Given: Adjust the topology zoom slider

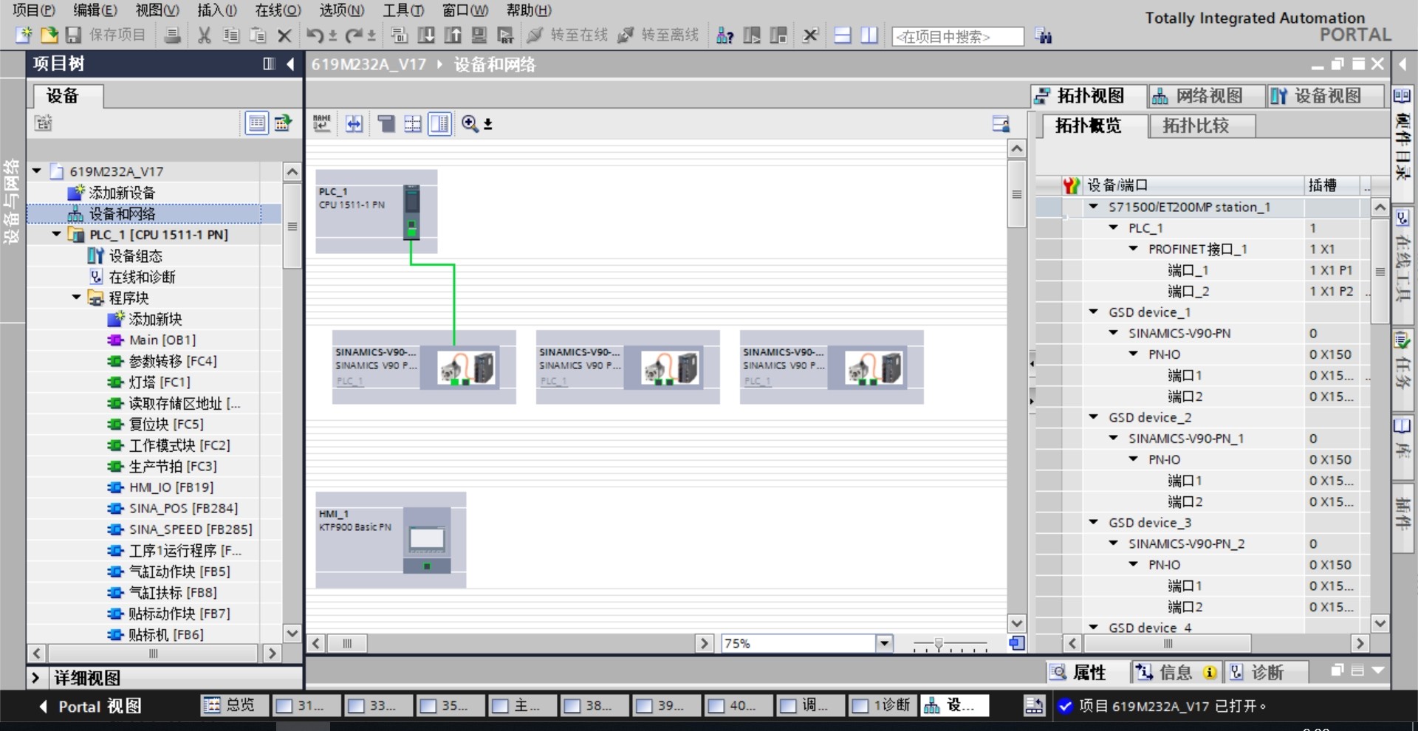Looking at the screenshot, I should (939, 644).
